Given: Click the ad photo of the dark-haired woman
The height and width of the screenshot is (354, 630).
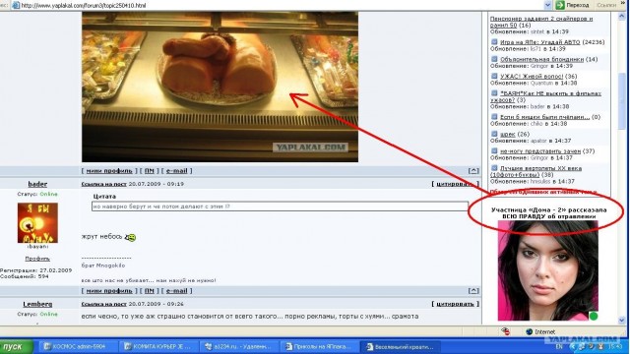Looking at the screenshot, I should pos(547,270).
